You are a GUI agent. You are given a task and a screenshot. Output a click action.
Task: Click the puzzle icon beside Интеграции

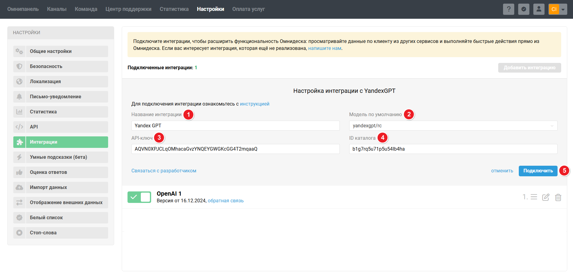coord(19,142)
